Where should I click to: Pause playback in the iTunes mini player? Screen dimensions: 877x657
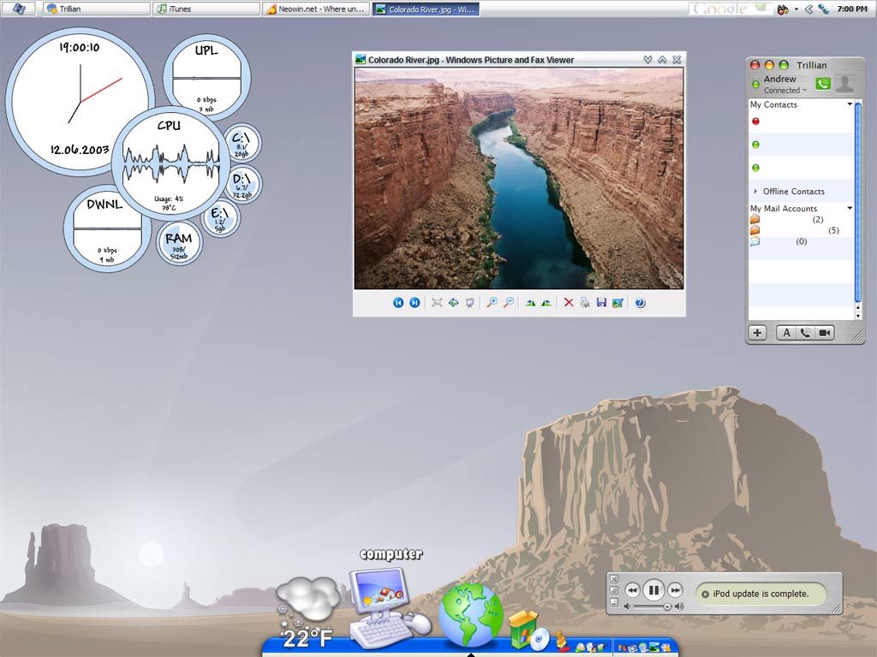point(653,589)
